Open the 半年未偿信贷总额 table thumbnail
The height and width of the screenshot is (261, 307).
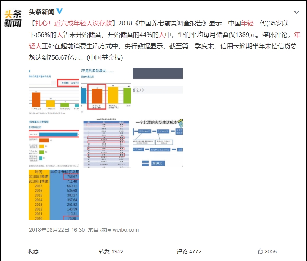coord(54,195)
